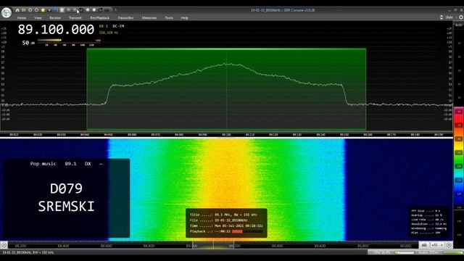Open the Memories ribbon tab
This screenshot has width=464, height=261.
click(x=149, y=18)
